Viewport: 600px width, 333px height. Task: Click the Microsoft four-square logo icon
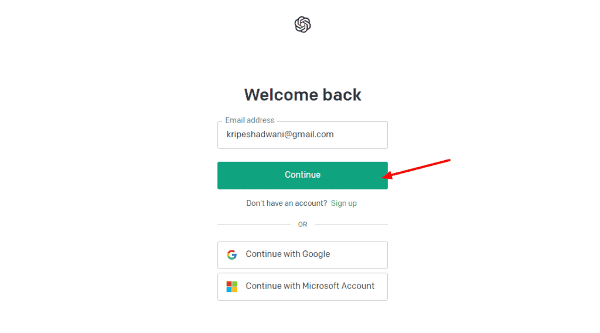pyautogui.click(x=232, y=286)
